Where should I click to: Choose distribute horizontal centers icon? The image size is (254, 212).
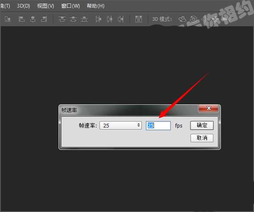point(110,19)
